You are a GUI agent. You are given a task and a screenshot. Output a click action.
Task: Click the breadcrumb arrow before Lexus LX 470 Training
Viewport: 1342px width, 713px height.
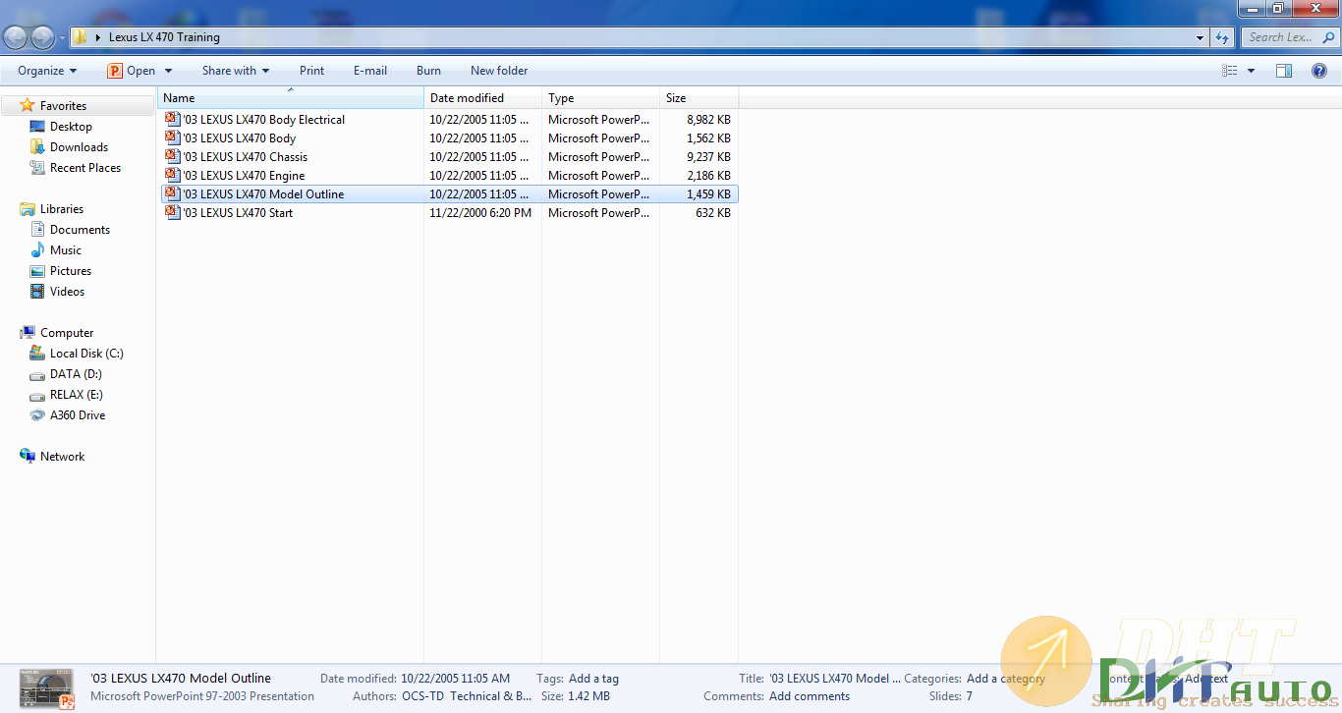(x=98, y=37)
